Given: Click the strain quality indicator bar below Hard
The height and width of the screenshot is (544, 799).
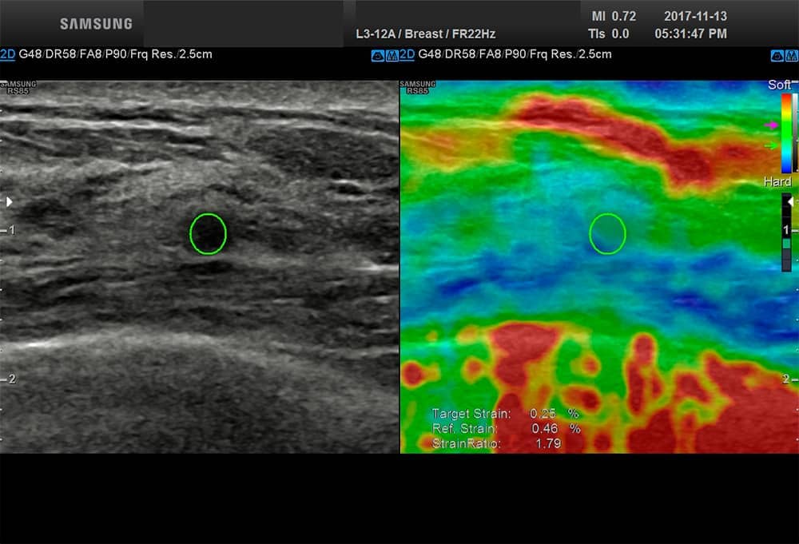Looking at the screenshot, I should [x=786, y=232].
